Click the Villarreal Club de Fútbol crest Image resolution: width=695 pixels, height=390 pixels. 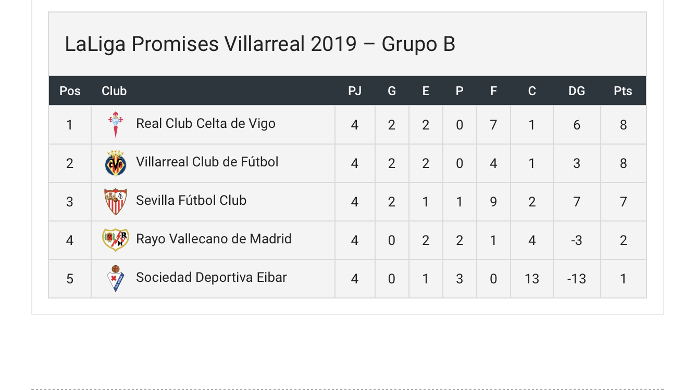[116, 163]
